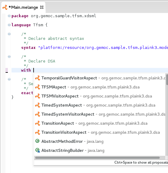Viewport: 168px width, 173px height.
Task: Click the TFSMAspect proposal icon
Action: point(38,87)
